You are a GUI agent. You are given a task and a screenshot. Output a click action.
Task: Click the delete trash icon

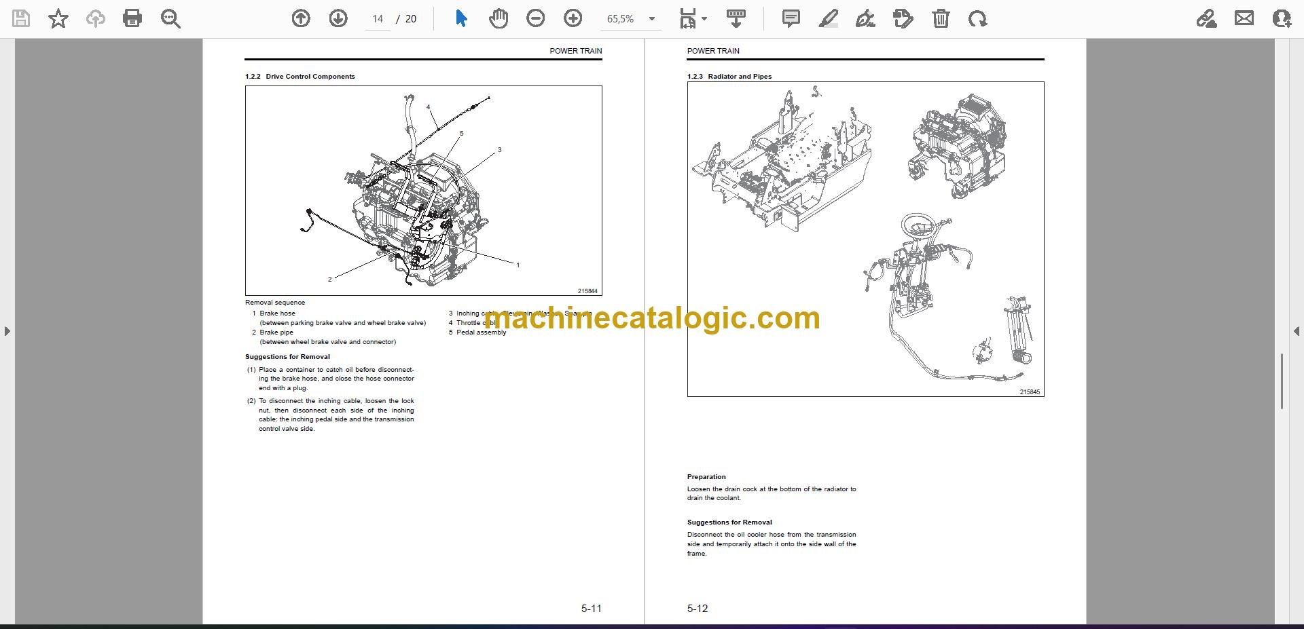point(941,18)
